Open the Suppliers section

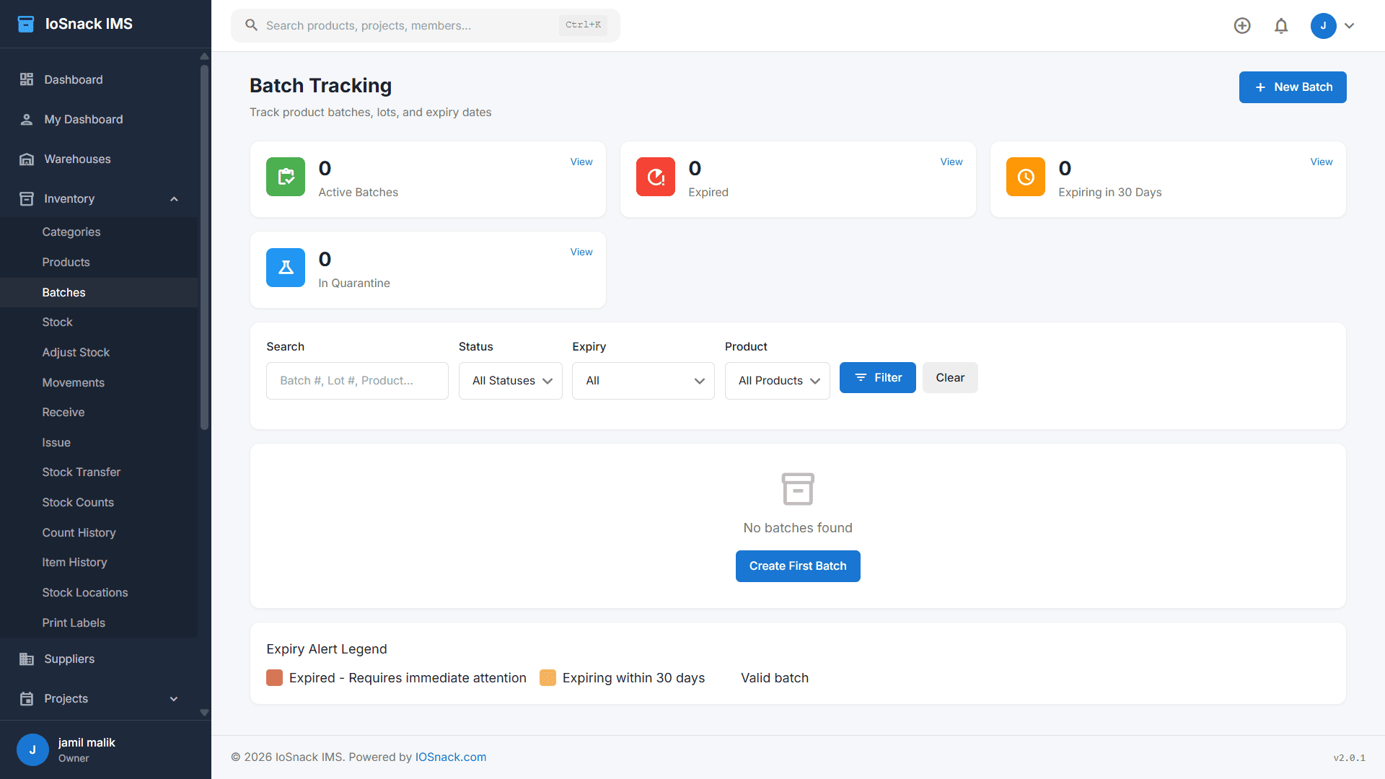[x=69, y=659]
